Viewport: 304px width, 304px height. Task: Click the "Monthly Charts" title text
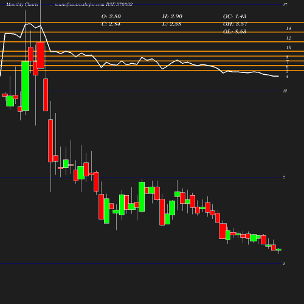tap(22, 4)
